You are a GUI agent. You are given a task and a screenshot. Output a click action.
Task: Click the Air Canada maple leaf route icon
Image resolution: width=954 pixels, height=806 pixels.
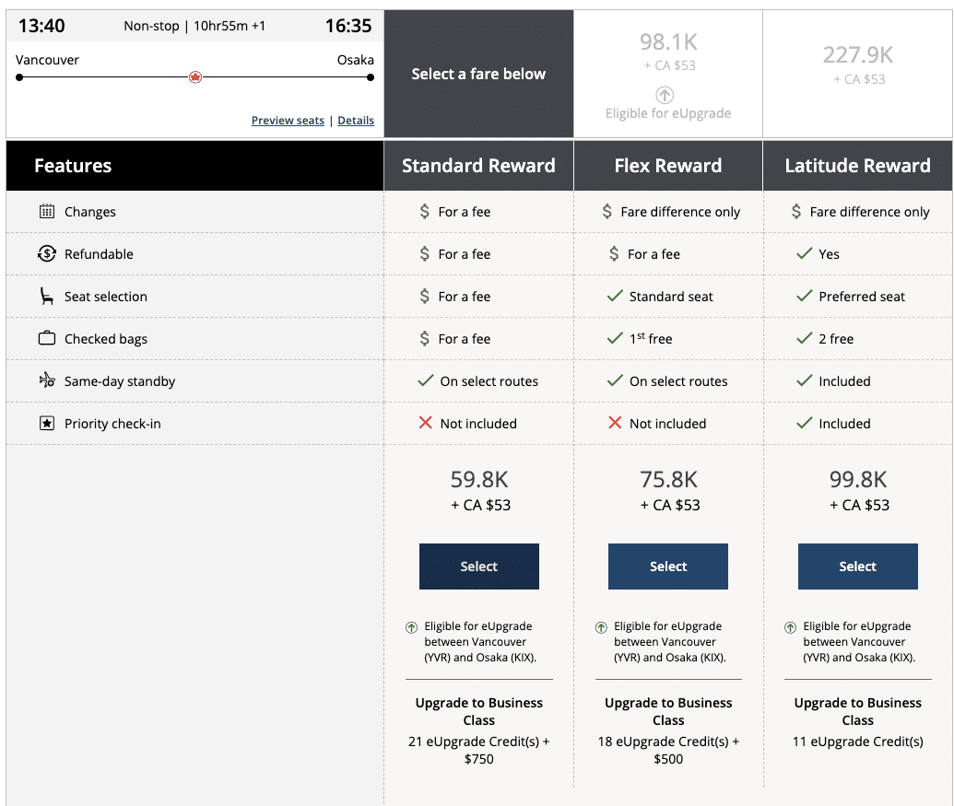pos(194,77)
